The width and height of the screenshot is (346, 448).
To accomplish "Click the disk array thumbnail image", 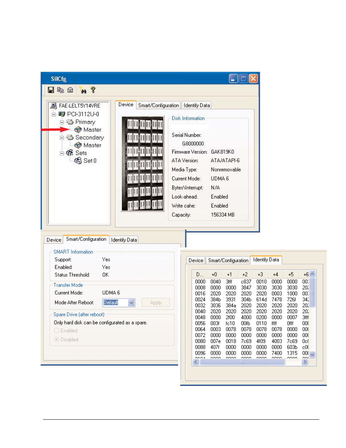I will click(x=143, y=164).
